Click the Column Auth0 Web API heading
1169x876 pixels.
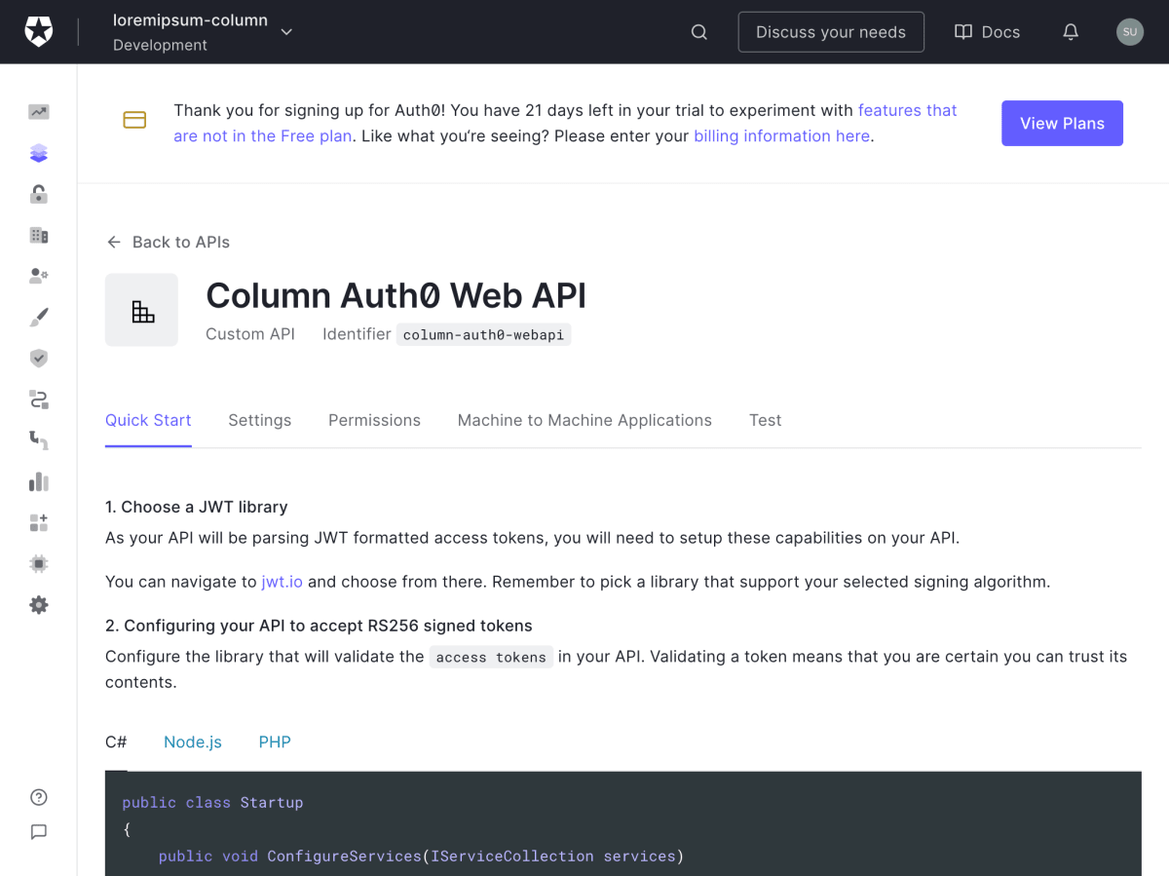click(x=396, y=295)
